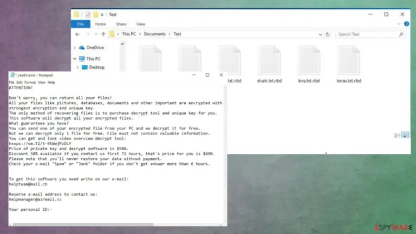This screenshot has height=234, width=416.
Task: Expand the Desktop tree node
Action: click(x=77, y=68)
